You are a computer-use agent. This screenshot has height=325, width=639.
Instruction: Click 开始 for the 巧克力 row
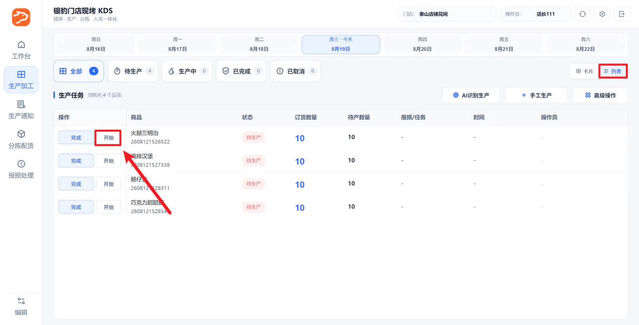click(108, 207)
